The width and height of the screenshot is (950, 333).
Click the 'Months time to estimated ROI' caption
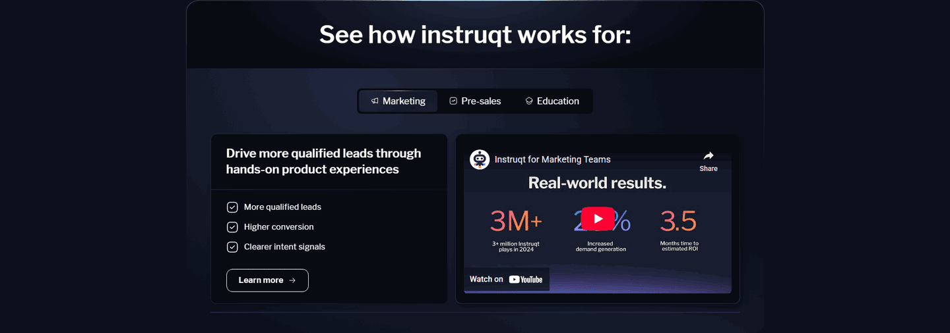coord(679,246)
